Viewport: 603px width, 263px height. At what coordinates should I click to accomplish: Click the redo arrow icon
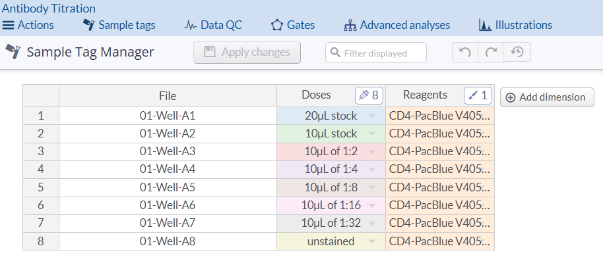(x=490, y=53)
